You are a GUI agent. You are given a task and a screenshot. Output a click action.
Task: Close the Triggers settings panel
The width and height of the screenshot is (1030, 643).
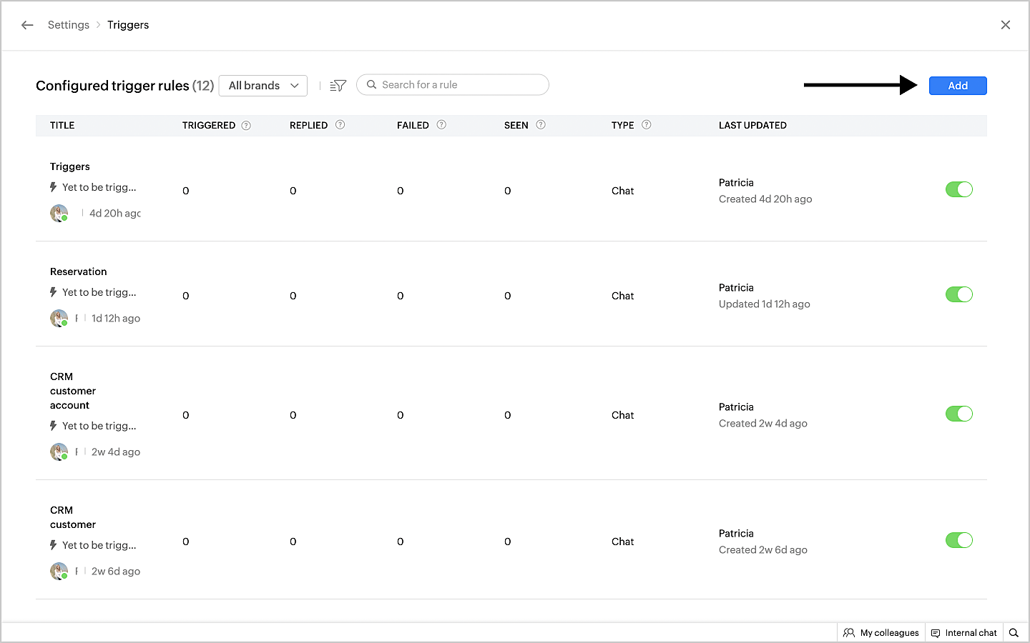point(1006,25)
